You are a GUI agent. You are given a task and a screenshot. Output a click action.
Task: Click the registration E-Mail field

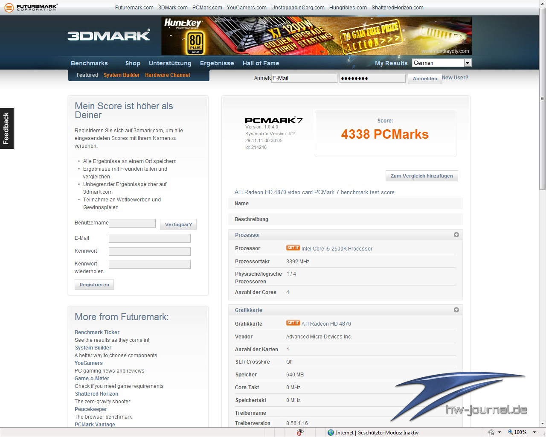150,239
